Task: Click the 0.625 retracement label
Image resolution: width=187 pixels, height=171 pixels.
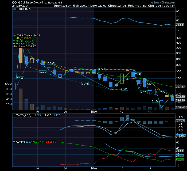Action: (20, 78)
